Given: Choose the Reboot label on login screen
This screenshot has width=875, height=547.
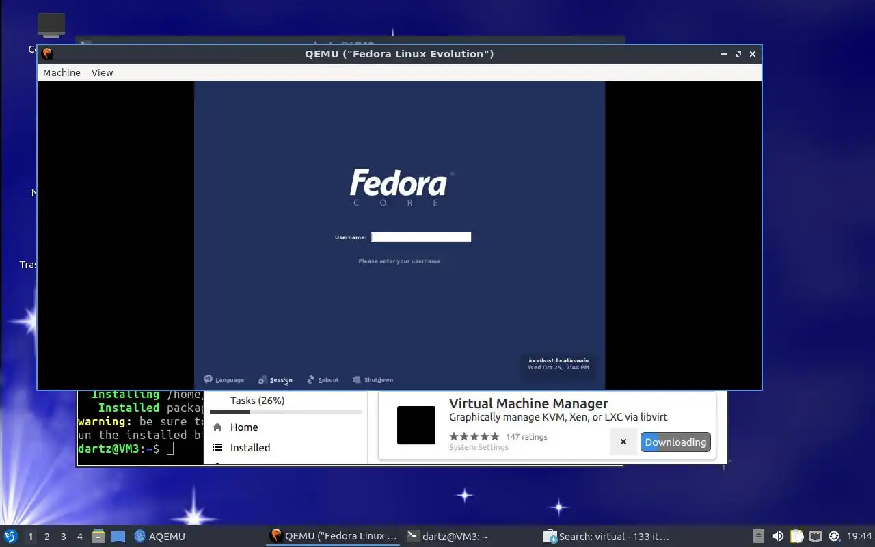Looking at the screenshot, I should (x=328, y=380).
